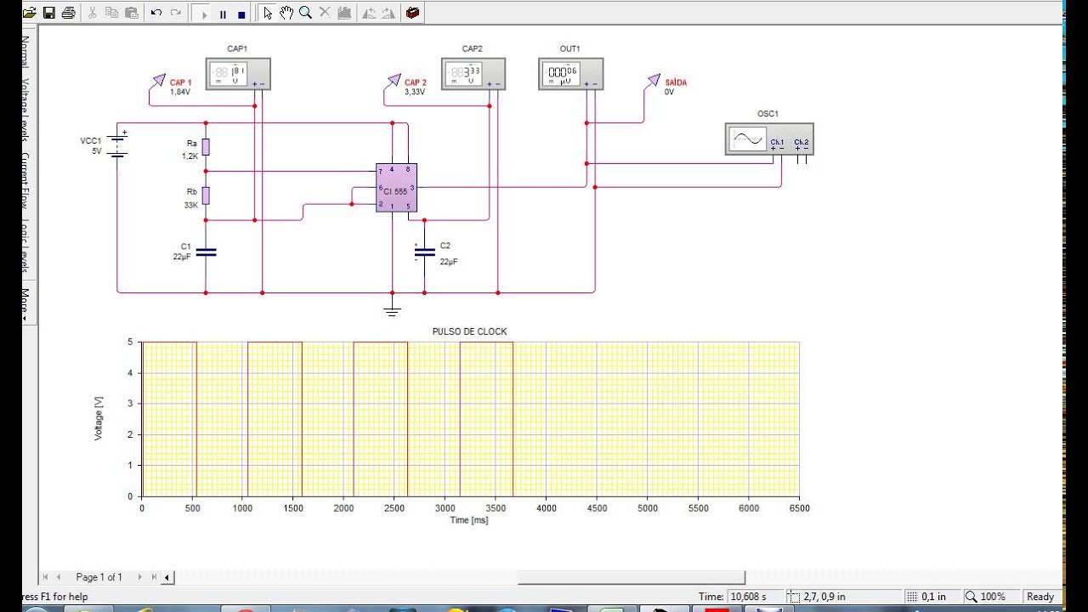Click the 2,7, 0,9 in coordinates readout

pyautogui.click(x=845, y=597)
